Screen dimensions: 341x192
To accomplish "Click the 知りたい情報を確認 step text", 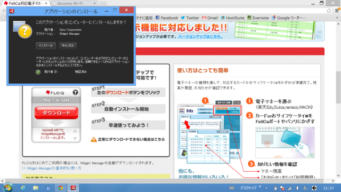I will pyautogui.click(x=277, y=164).
